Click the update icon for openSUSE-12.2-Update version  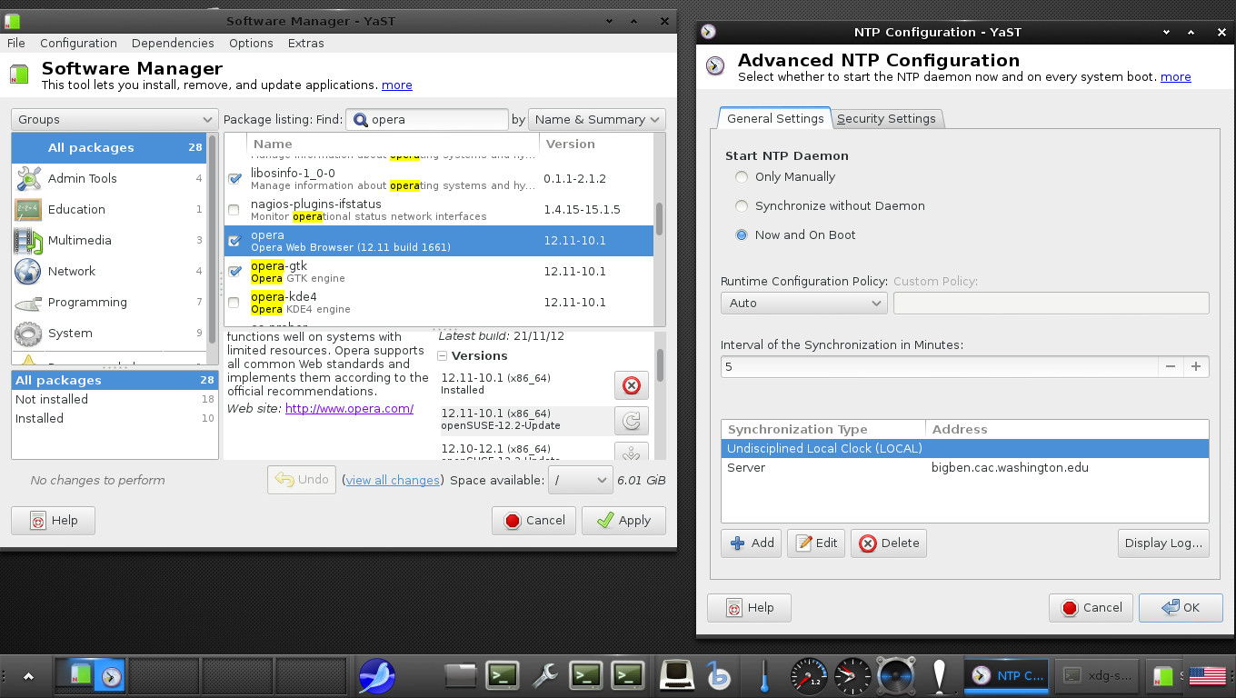pos(631,420)
